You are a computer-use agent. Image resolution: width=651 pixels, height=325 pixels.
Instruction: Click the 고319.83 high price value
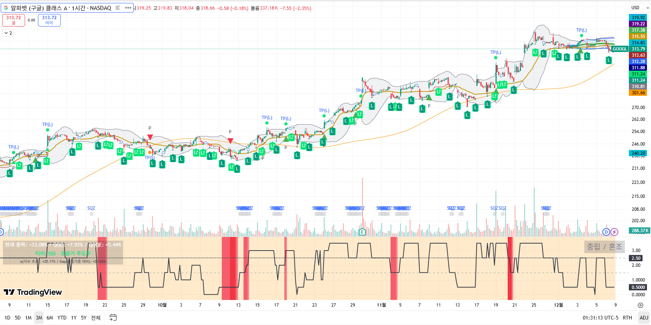coord(162,8)
